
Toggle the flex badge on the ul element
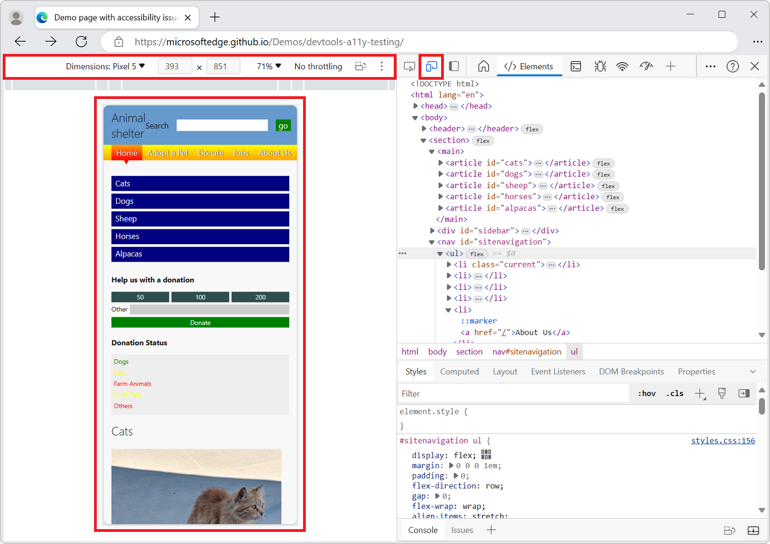point(476,254)
